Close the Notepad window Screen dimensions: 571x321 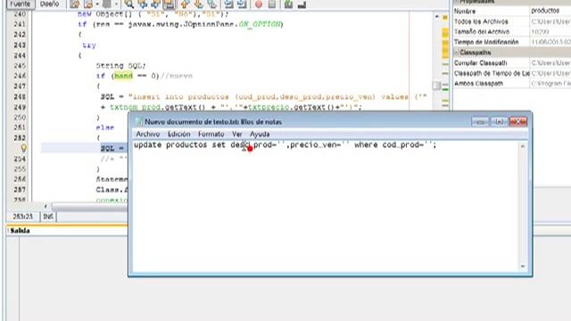[517, 121]
